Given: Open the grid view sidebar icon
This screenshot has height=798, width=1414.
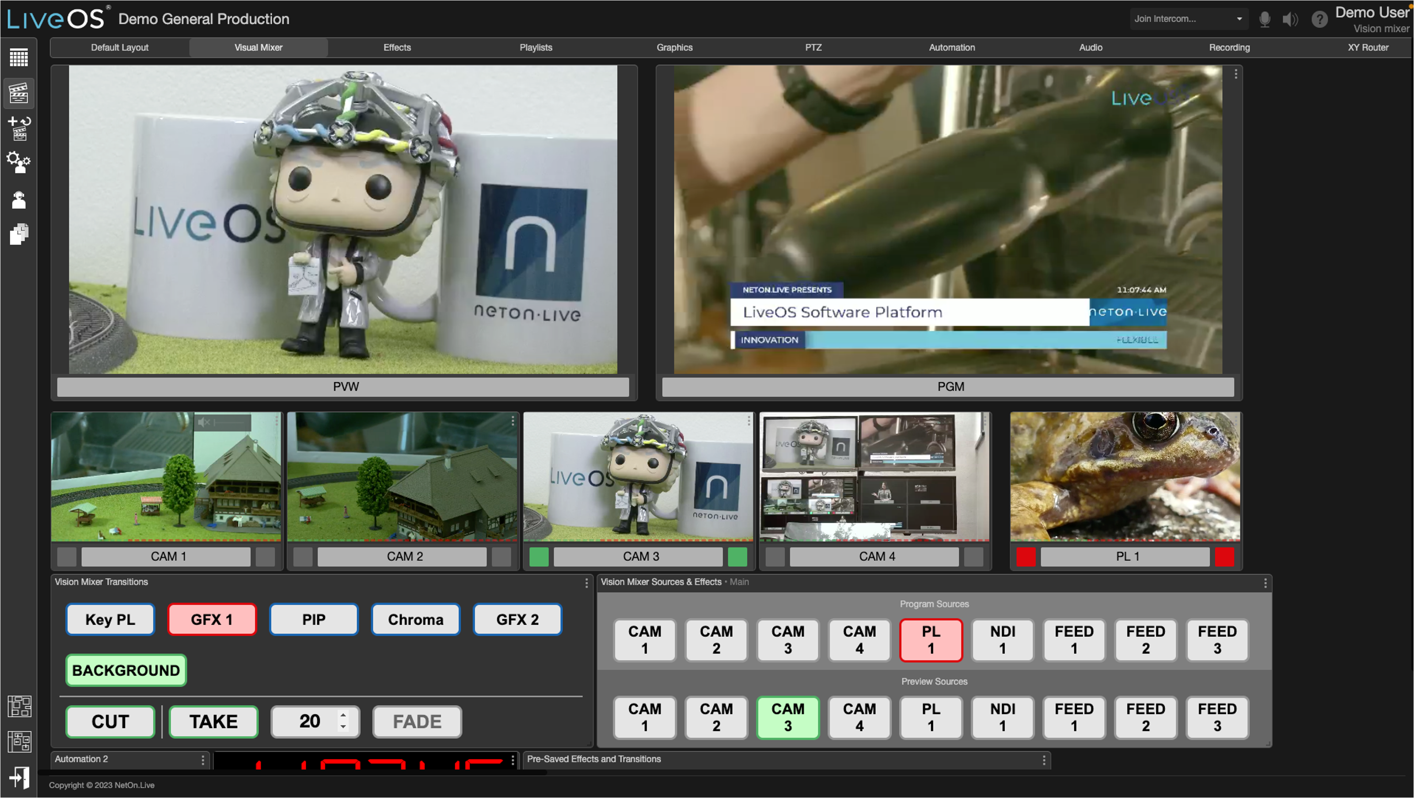Looking at the screenshot, I should click(19, 57).
